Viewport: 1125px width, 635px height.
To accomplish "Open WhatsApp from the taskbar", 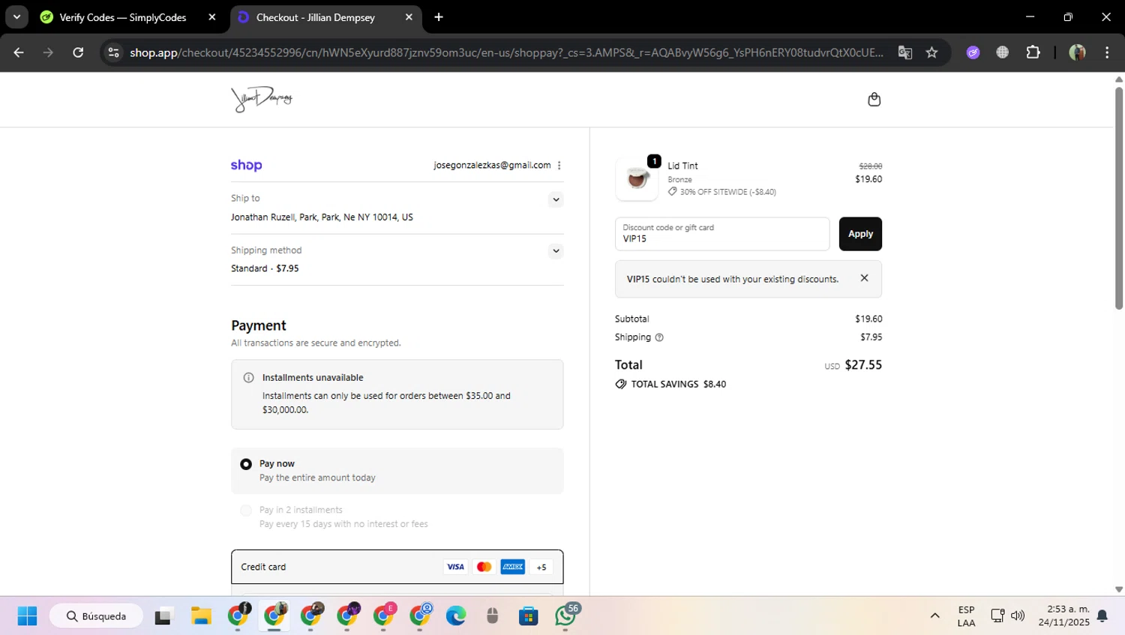I will click(x=567, y=616).
